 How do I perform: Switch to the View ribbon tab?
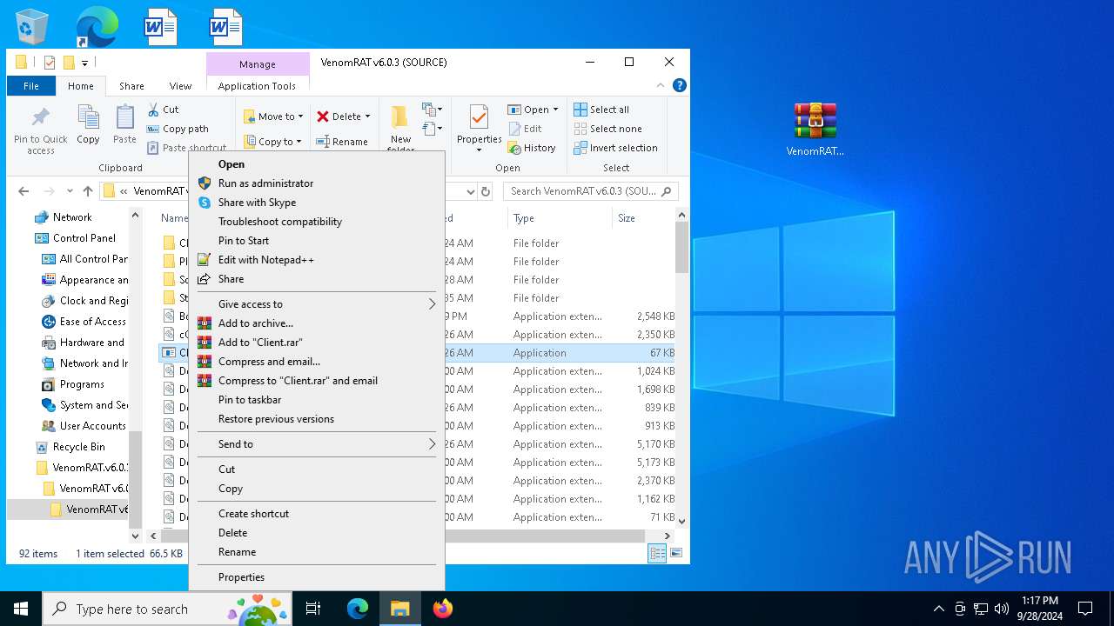pos(180,86)
